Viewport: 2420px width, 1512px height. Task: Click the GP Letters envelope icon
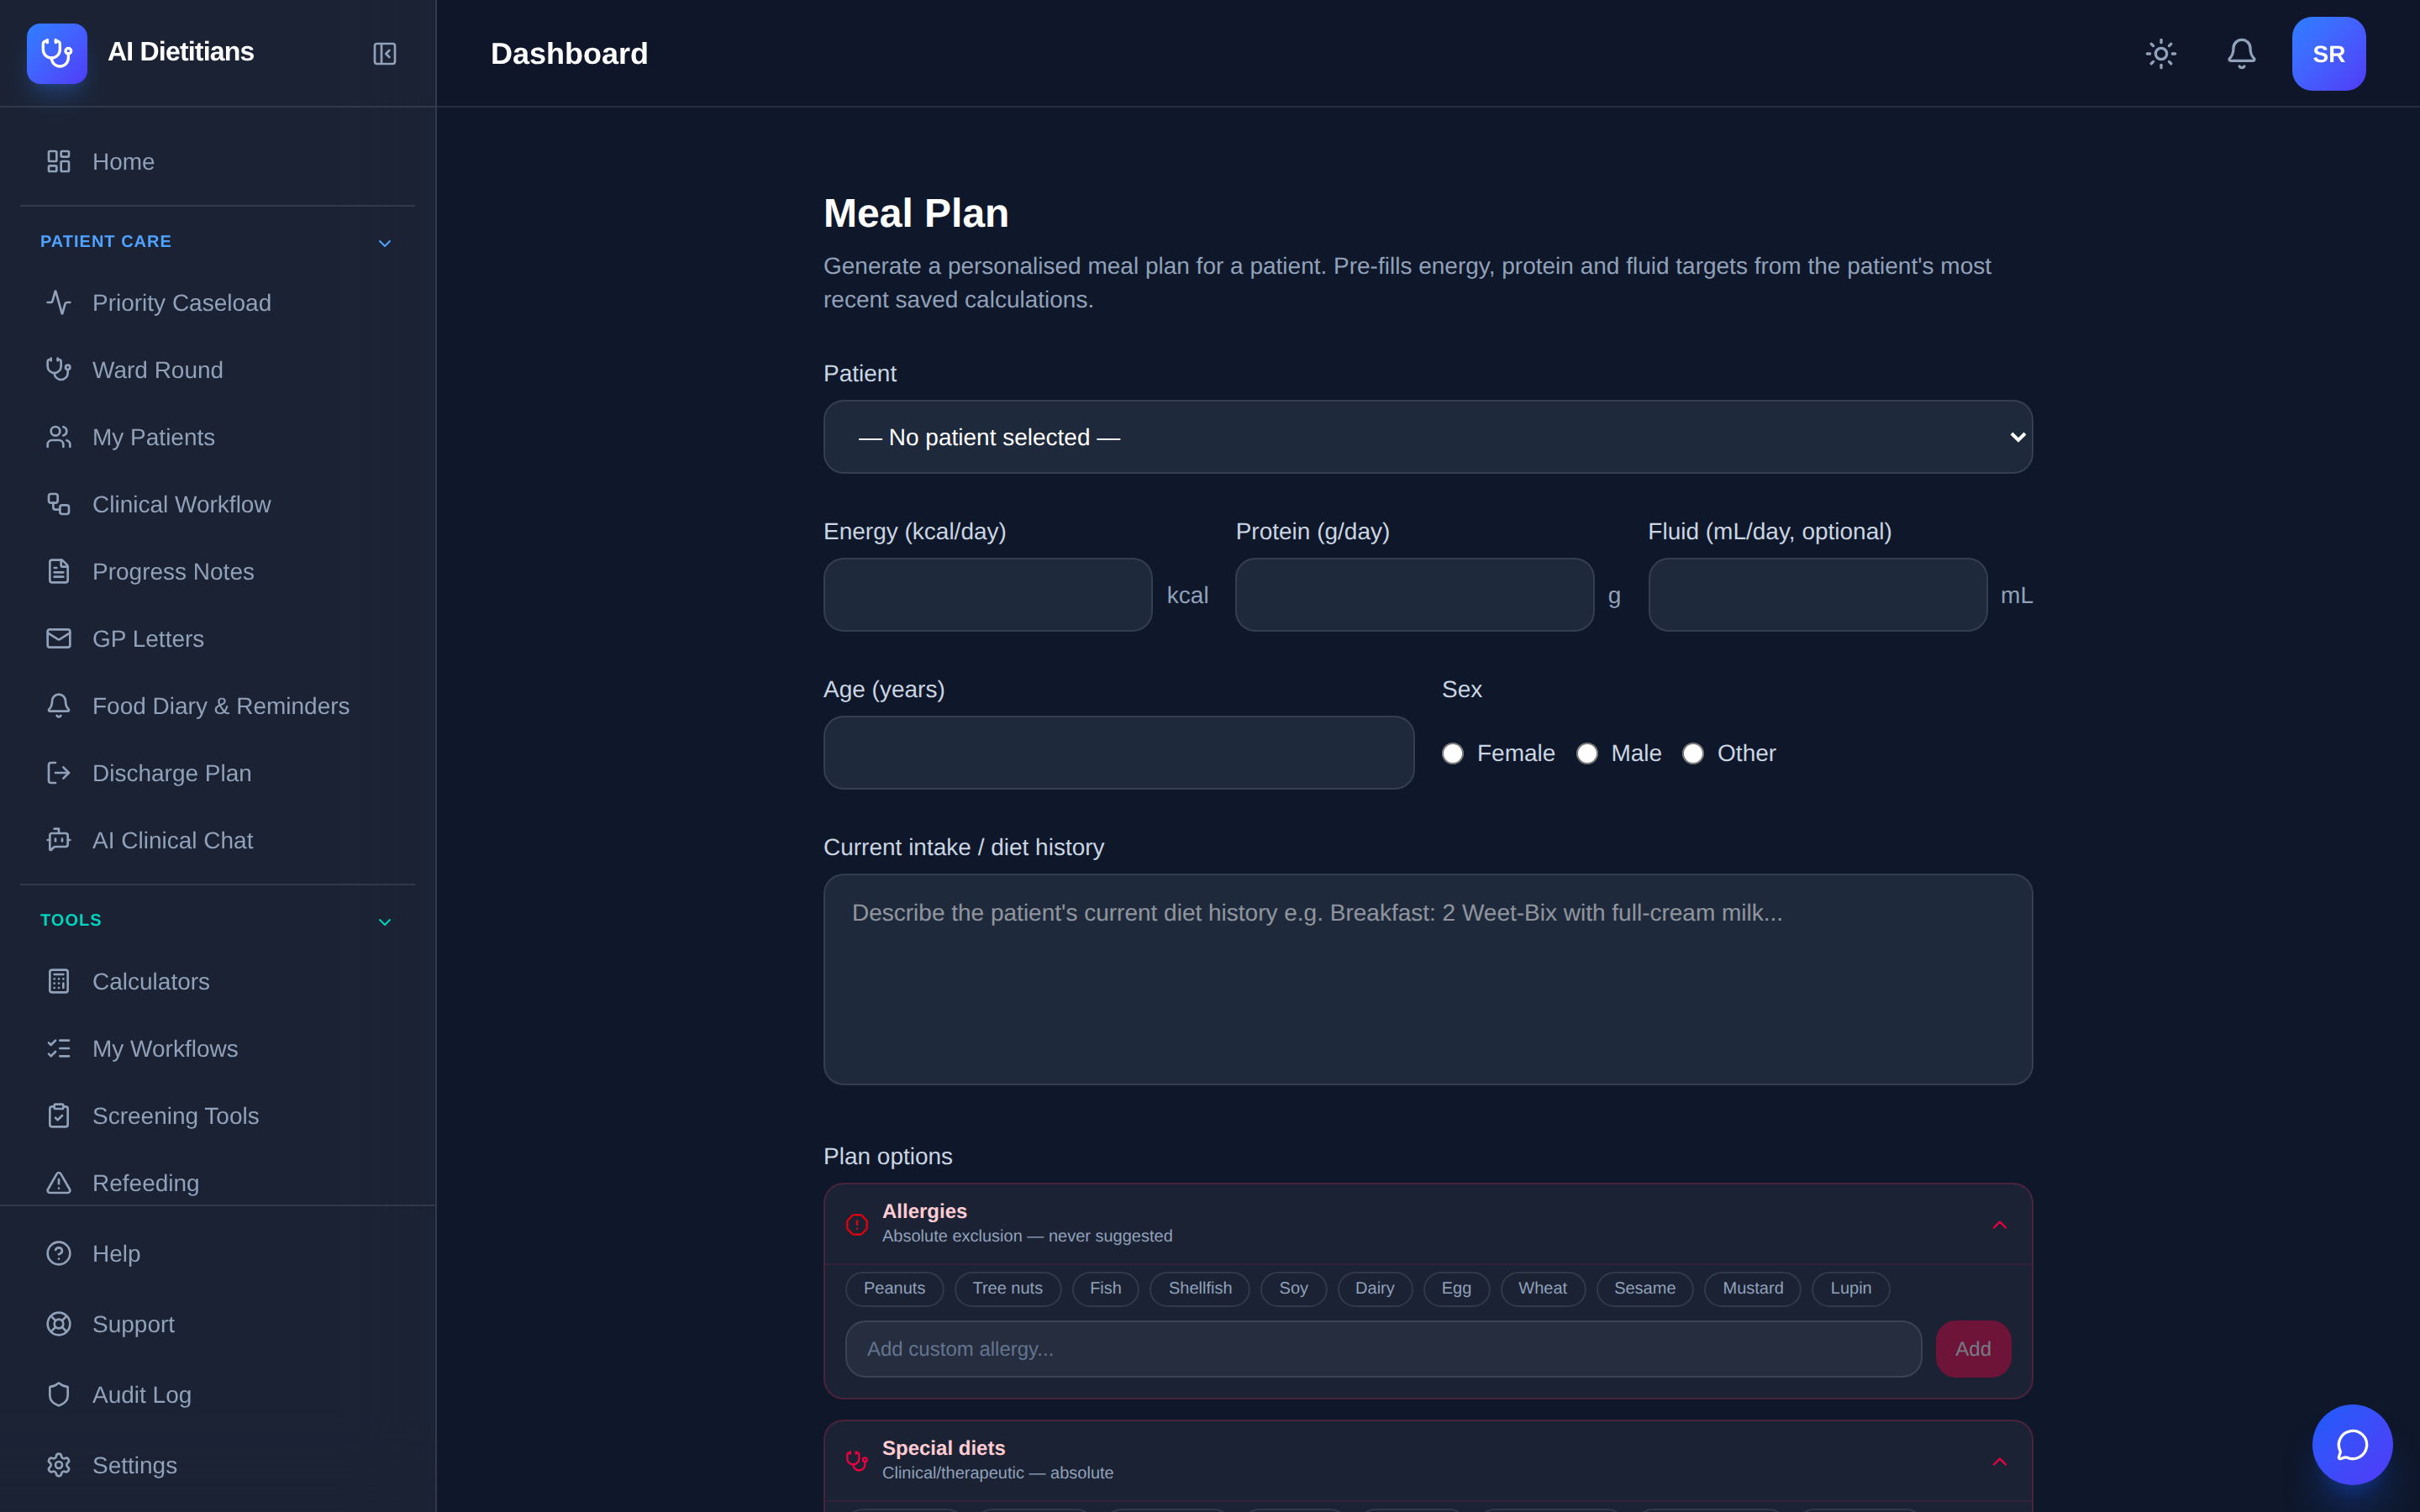tap(59, 639)
